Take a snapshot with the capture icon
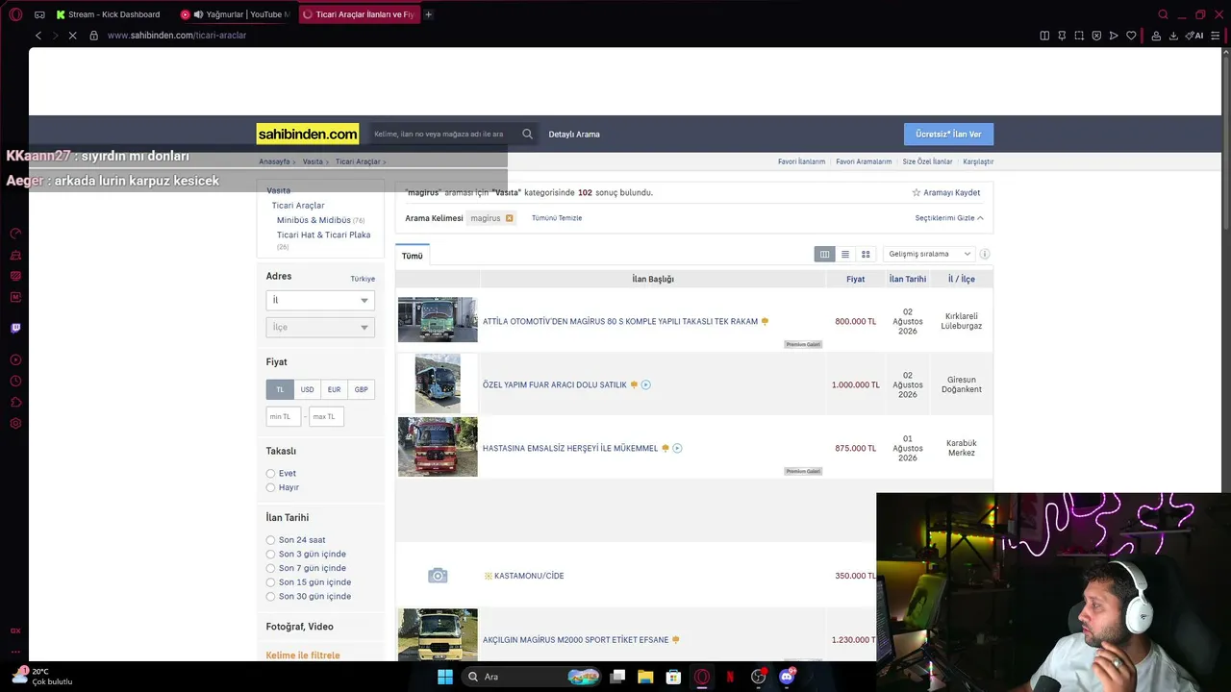 click(x=1079, y=36)
